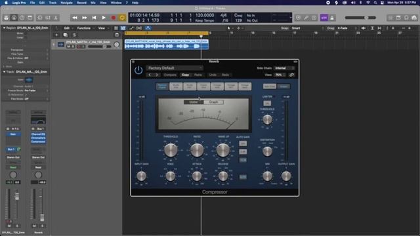Open Smart Controls icon in the control bar
The image size is (420, 236).
coord(40,18)
